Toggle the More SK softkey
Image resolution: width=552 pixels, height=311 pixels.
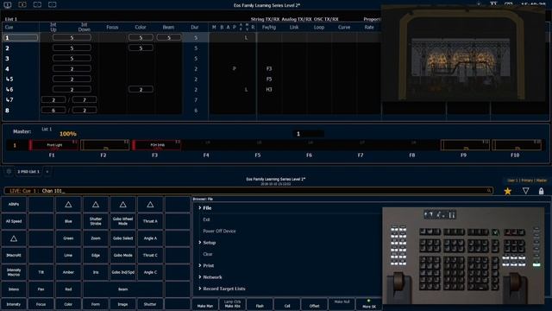pyautogui.click(x=368, y=305)
